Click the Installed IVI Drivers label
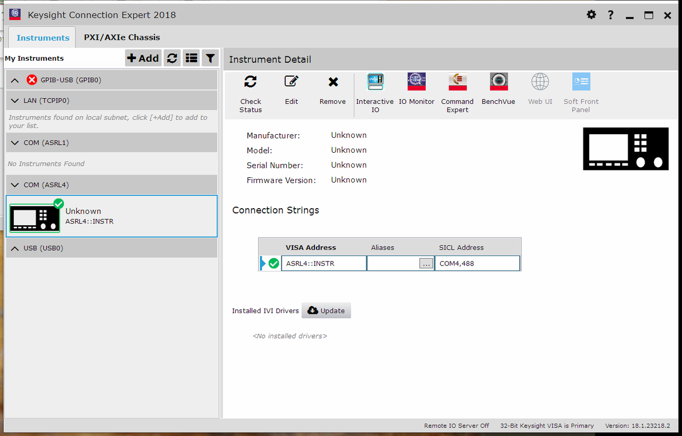 click(x=265, y=310)
